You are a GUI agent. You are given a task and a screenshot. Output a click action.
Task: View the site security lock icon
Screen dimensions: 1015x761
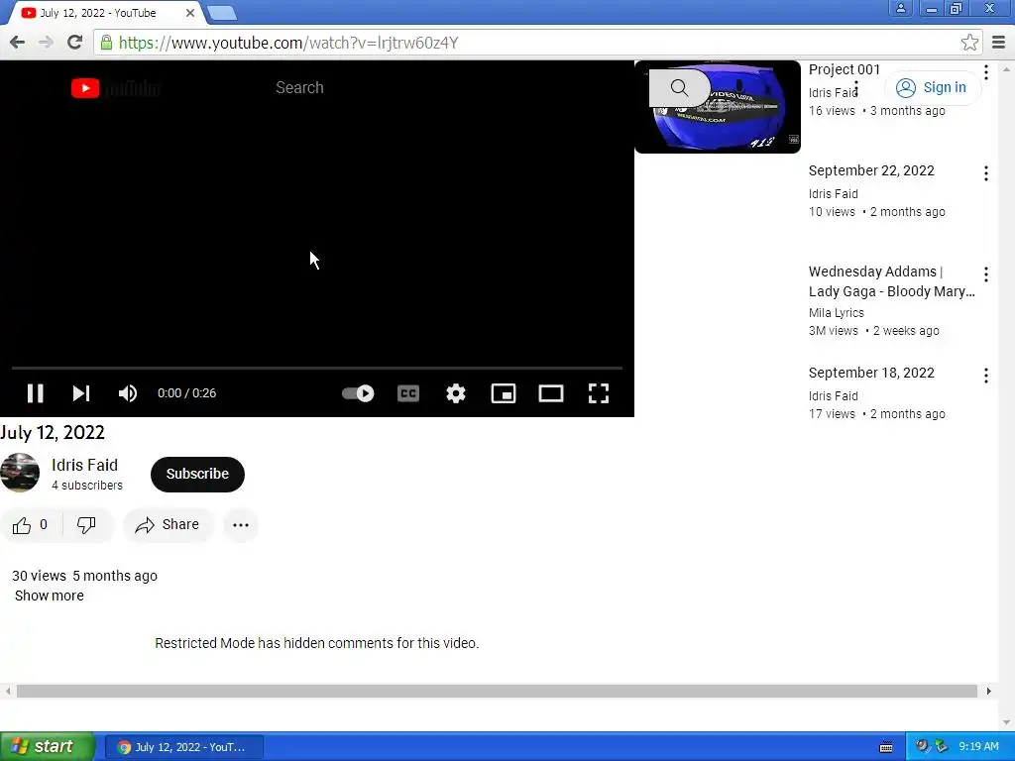pos(107,43)
